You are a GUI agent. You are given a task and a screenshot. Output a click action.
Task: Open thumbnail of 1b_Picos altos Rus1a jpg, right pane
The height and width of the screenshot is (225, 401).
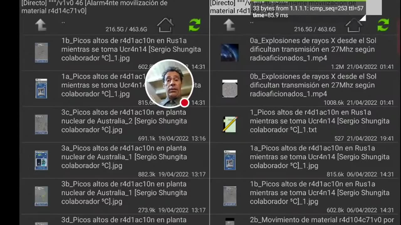(x=230, y=196)
